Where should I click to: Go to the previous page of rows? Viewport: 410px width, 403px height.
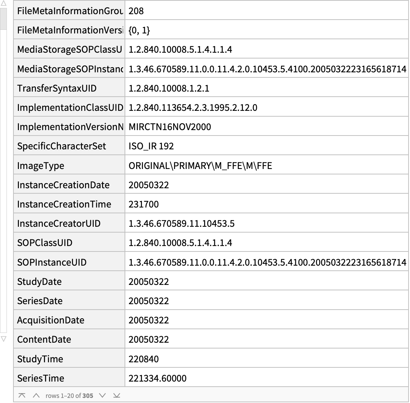pyautogui.click(x=36, y=395)
